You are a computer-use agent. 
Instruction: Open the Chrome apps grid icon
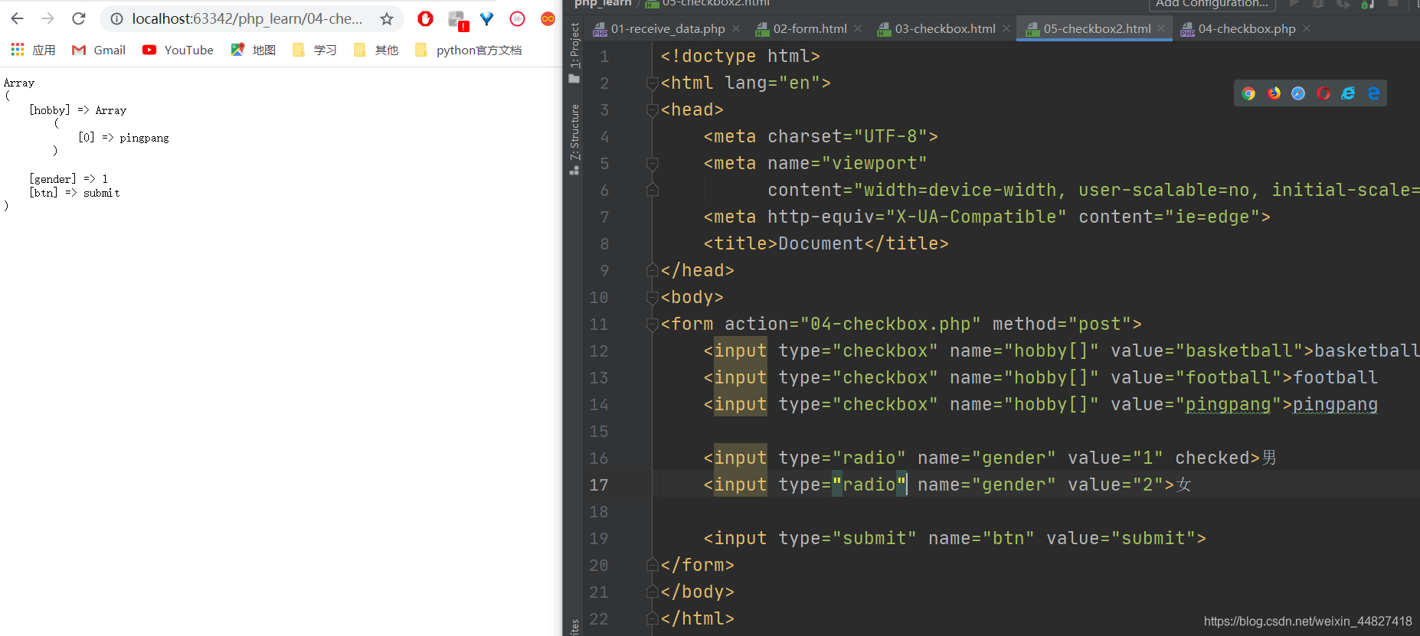[18, 50]
